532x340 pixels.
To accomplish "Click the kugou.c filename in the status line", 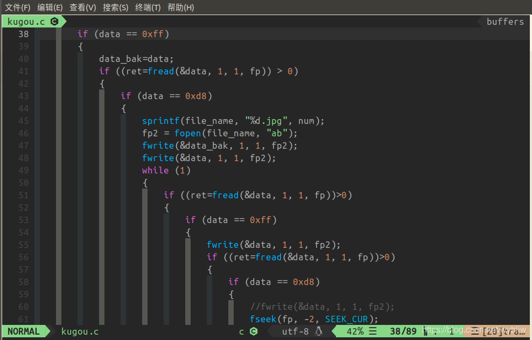I will (x=80, y=331).
